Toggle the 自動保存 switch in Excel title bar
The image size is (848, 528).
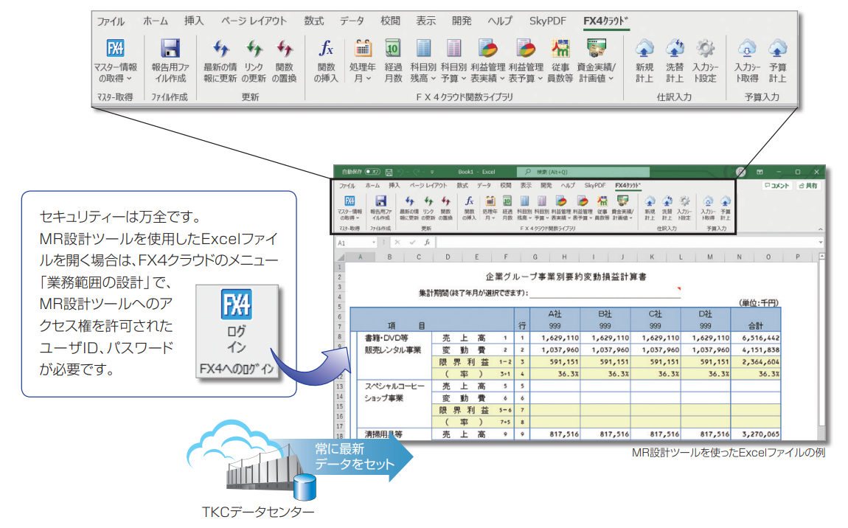pyautogui.click(x=372, y=171)
